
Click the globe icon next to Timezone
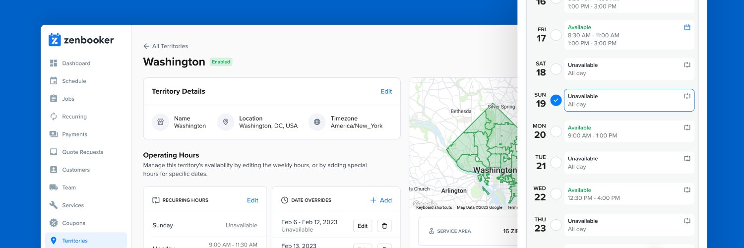pos(317,122)
